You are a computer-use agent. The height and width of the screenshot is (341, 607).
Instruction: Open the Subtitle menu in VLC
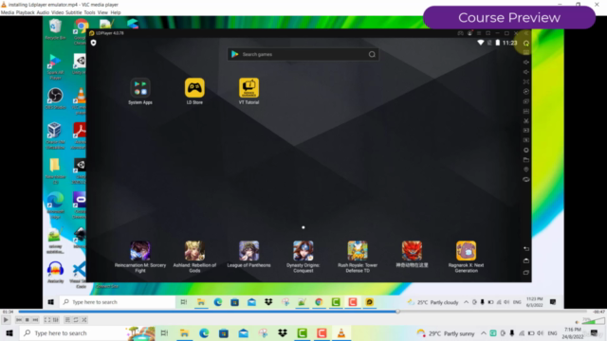coord(74,12)
